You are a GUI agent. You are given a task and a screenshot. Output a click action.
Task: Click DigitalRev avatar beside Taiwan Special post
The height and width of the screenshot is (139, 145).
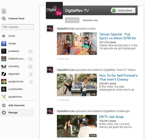pos(50,29)
